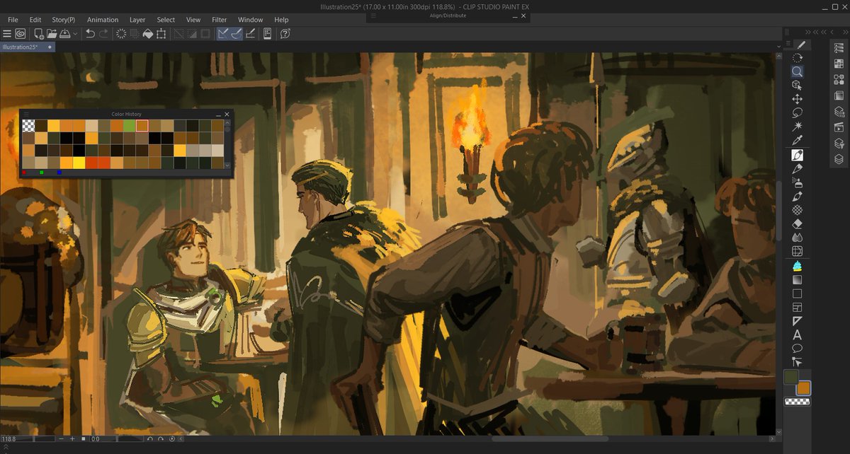850x454 pixels.
Task: Click Deselect icon in command bar
Action: point(179,33)
